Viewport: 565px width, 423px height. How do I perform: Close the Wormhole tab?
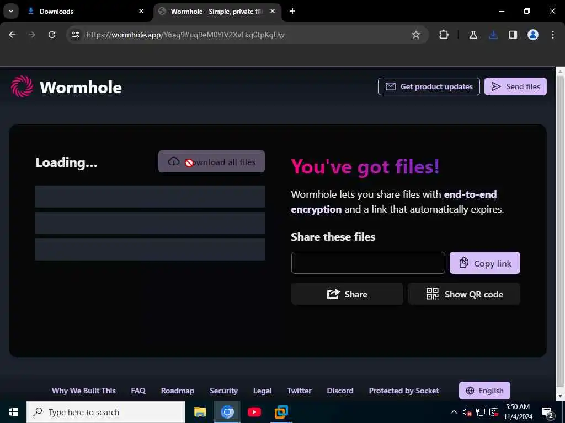coord(273,11)
